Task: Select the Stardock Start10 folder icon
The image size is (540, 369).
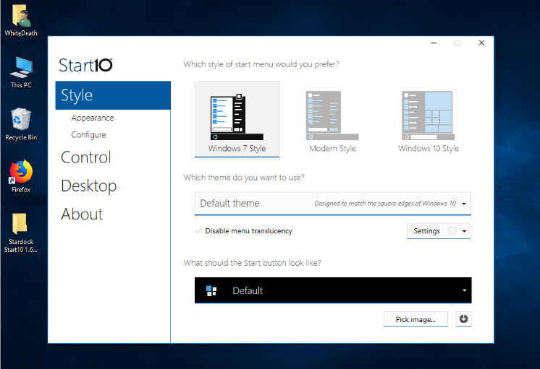Action: 21,233
